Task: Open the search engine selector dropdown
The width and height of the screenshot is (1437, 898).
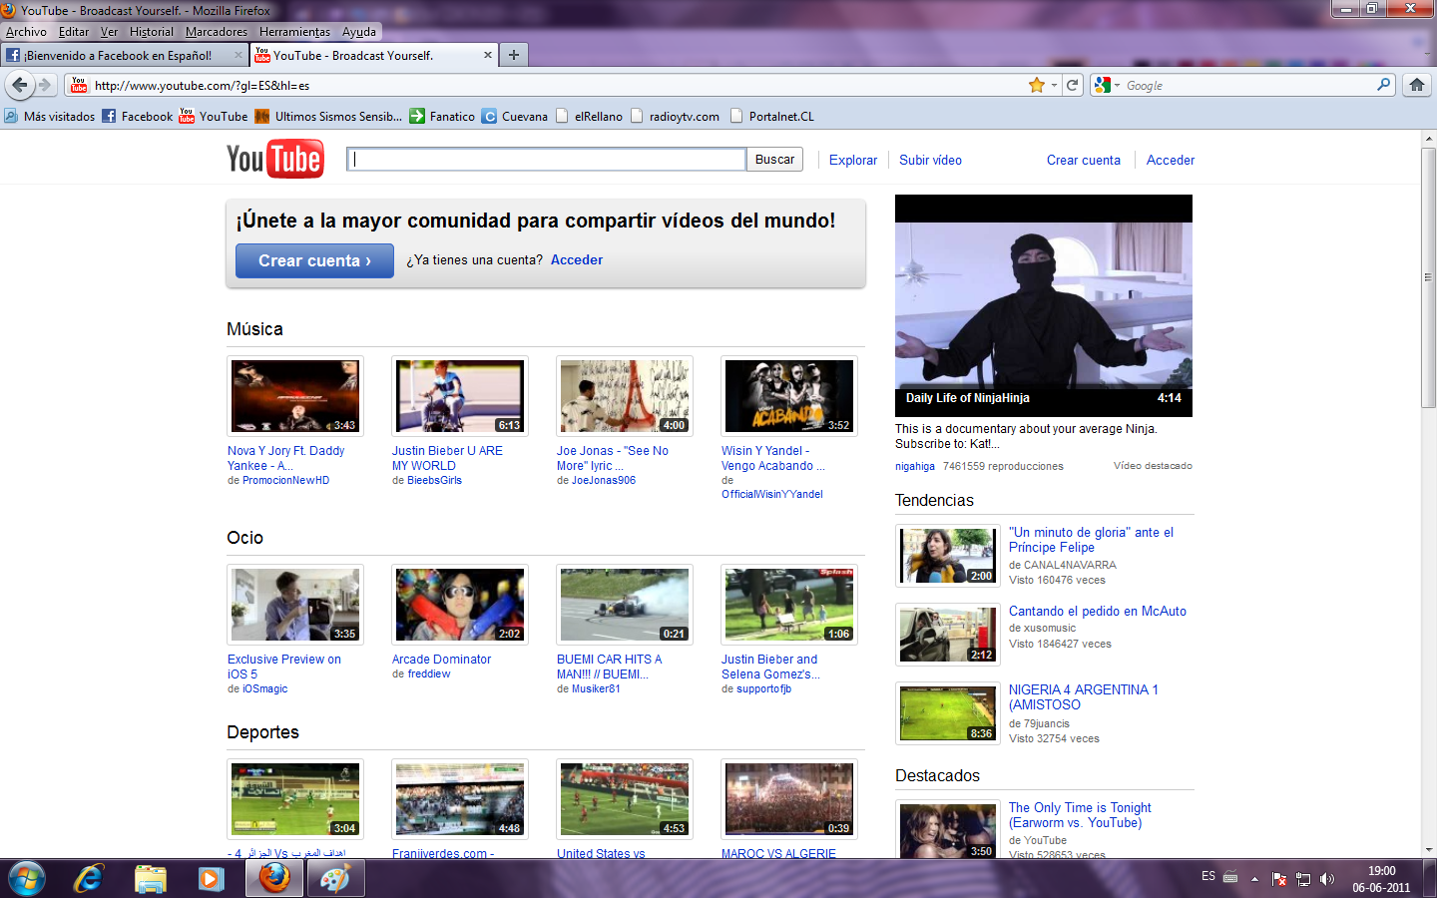Action: (1107, 85)
